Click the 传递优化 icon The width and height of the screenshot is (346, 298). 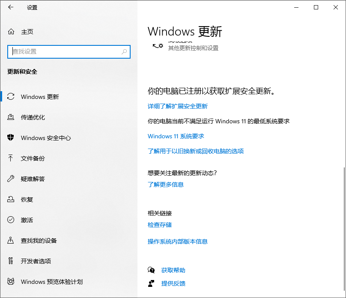coord(11,117)
